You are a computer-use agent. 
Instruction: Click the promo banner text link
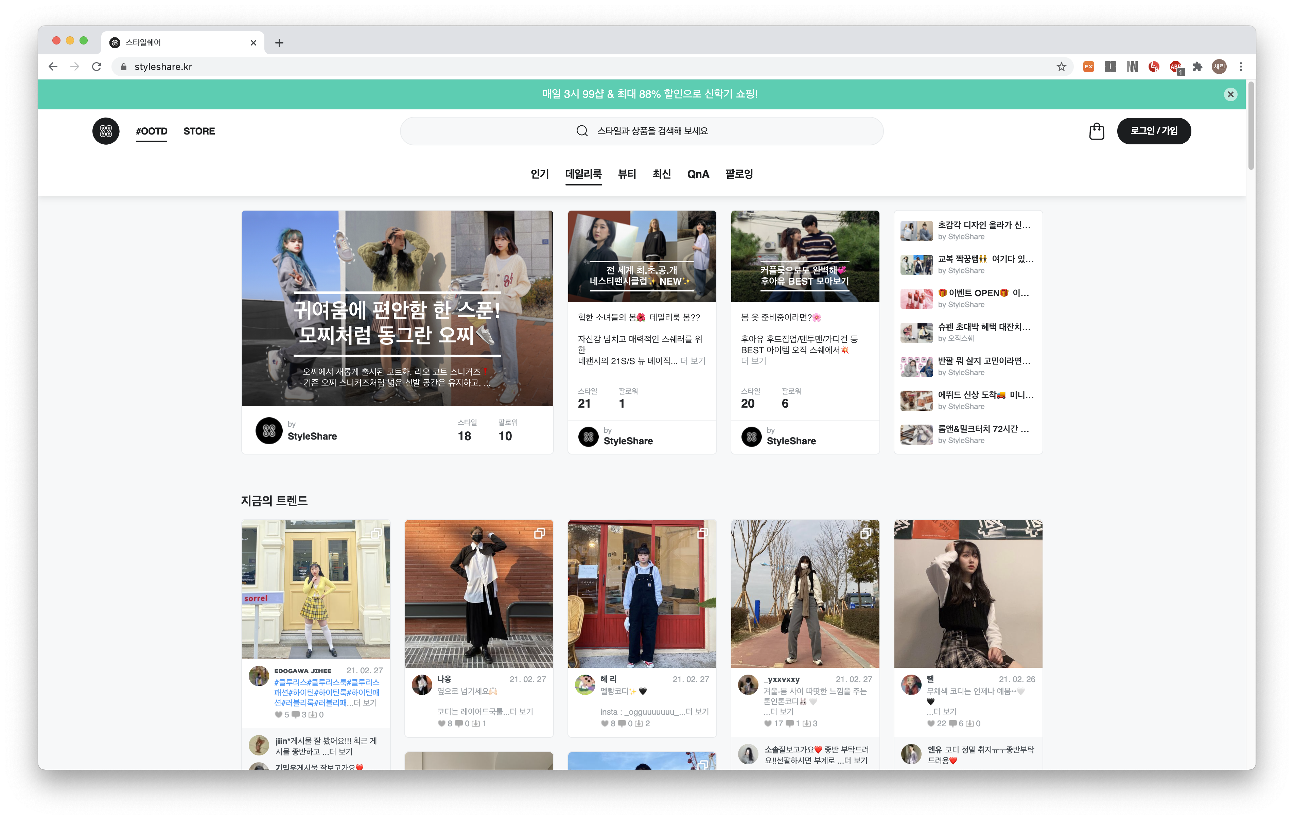pyautogui.click(x=650, y=94)
